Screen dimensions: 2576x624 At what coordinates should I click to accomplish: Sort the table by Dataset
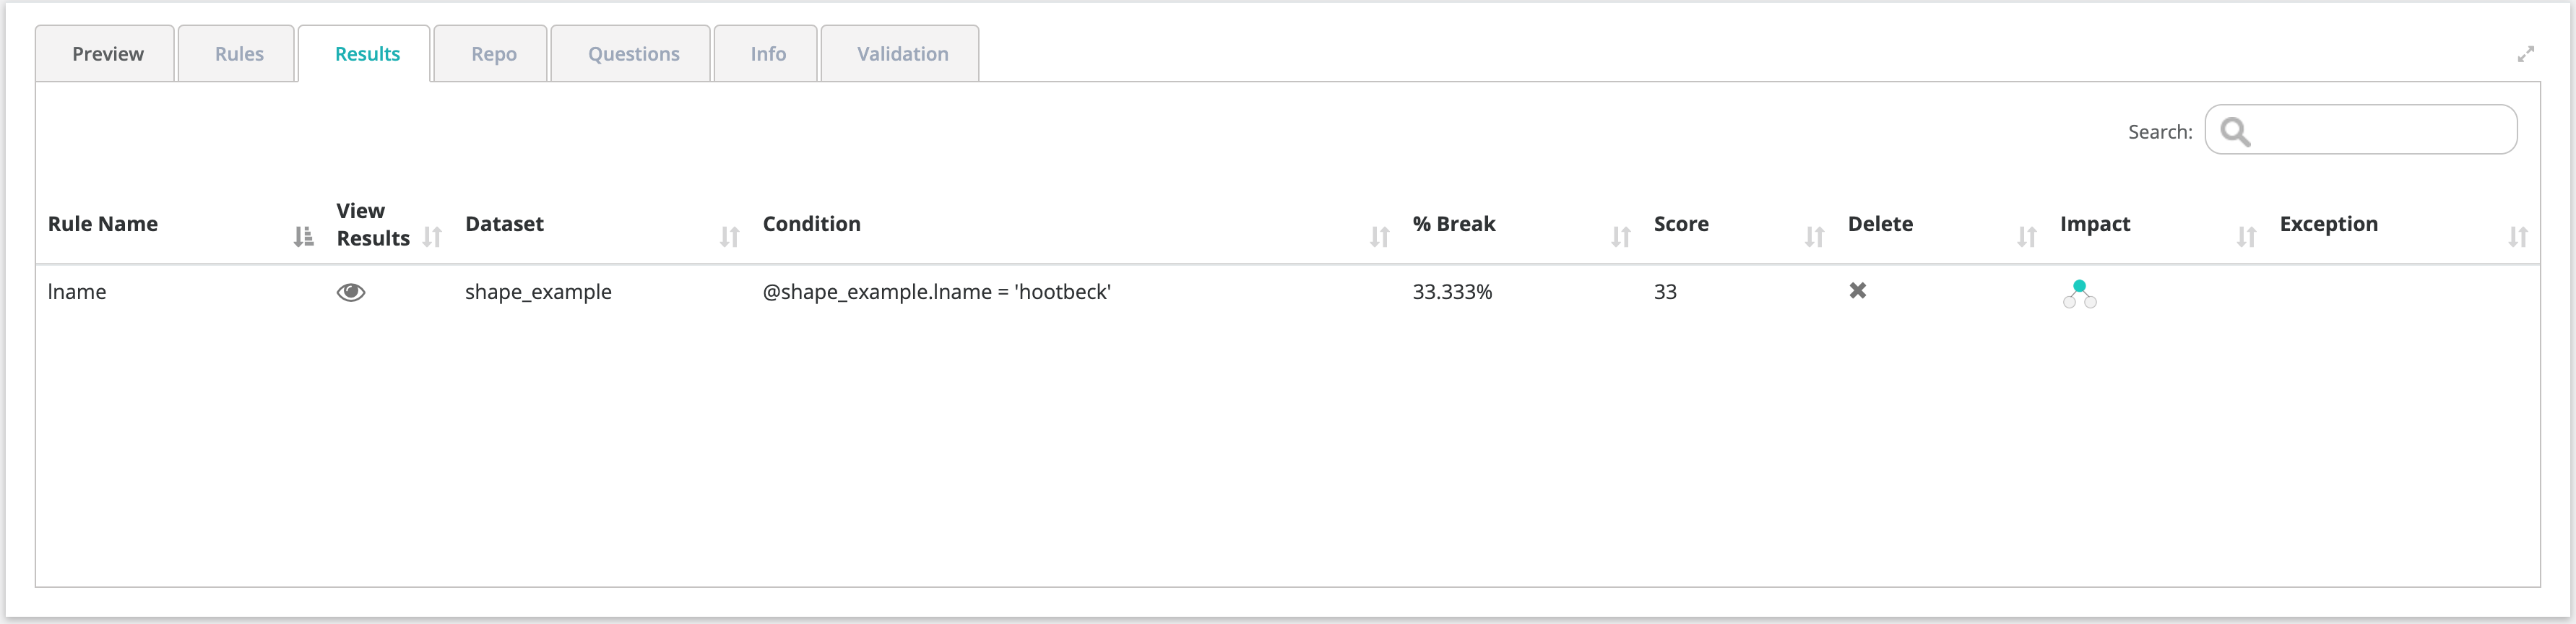(730, 237)
